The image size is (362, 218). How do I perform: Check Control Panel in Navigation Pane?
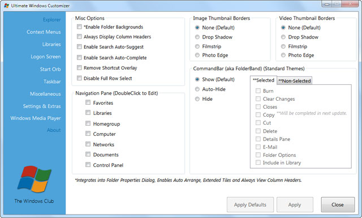tap(88, 165)
